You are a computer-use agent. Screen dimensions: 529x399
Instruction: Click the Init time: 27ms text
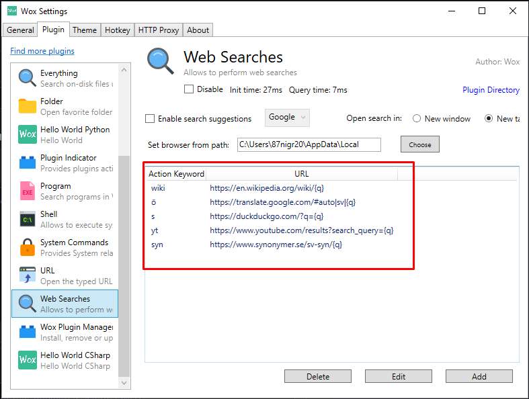(x=255, y=90)
